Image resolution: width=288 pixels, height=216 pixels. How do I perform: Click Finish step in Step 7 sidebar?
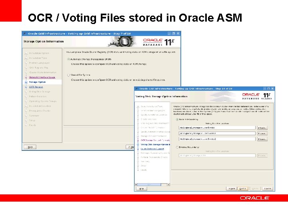click(32, 125)
